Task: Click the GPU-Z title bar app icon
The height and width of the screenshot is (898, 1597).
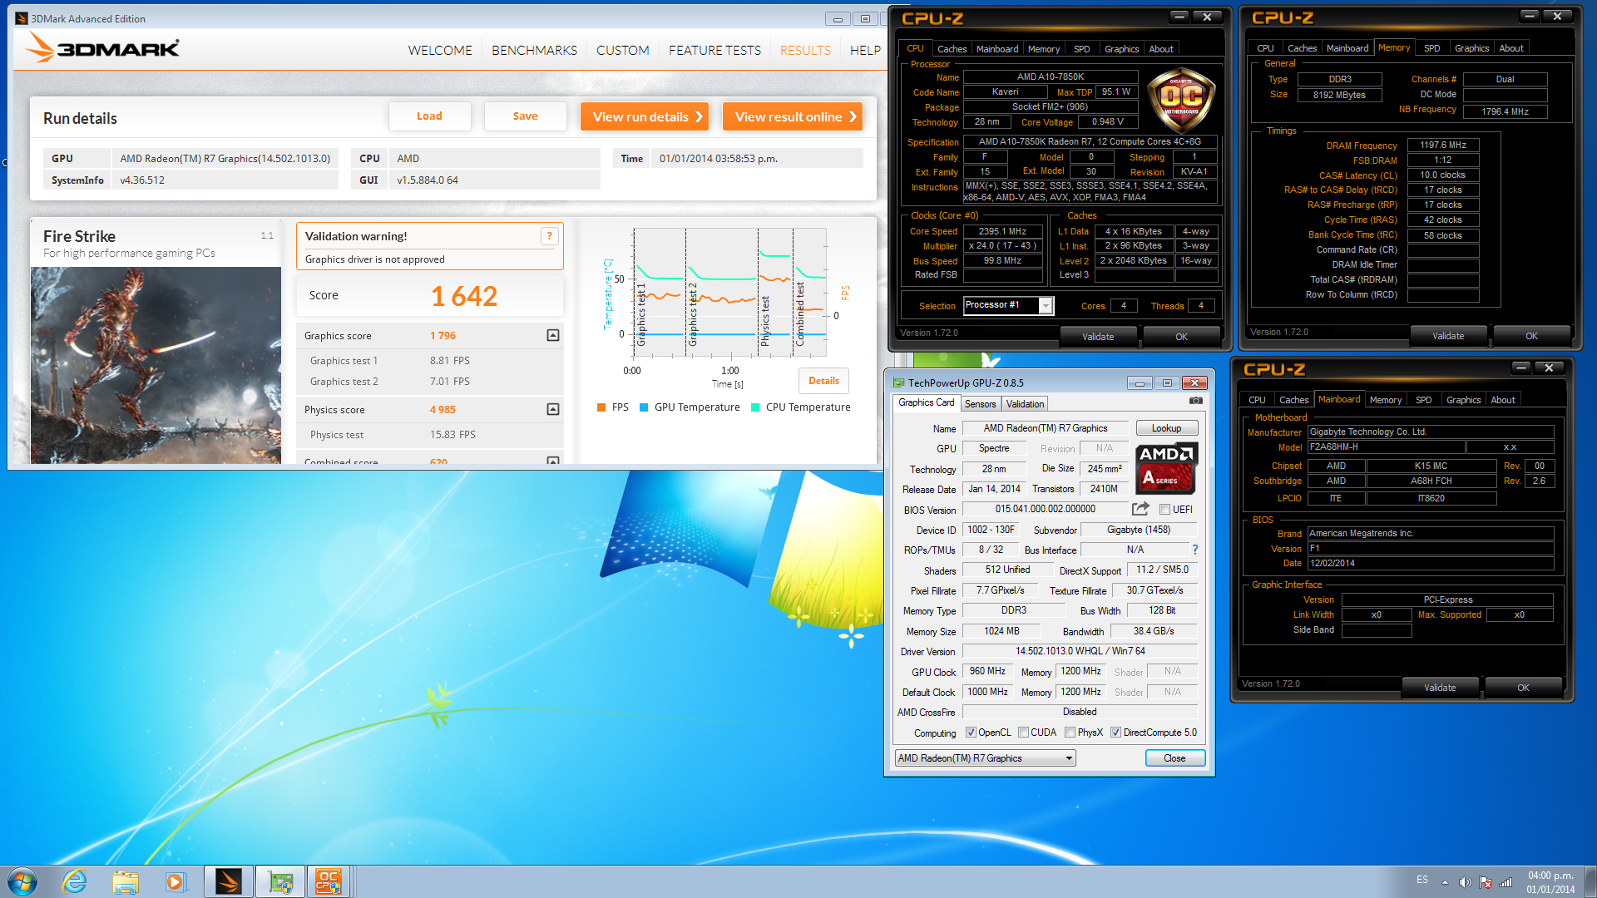Action: point(898,383)
